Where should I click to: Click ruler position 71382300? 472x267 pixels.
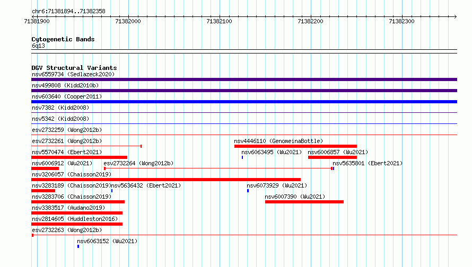[401, 21]
